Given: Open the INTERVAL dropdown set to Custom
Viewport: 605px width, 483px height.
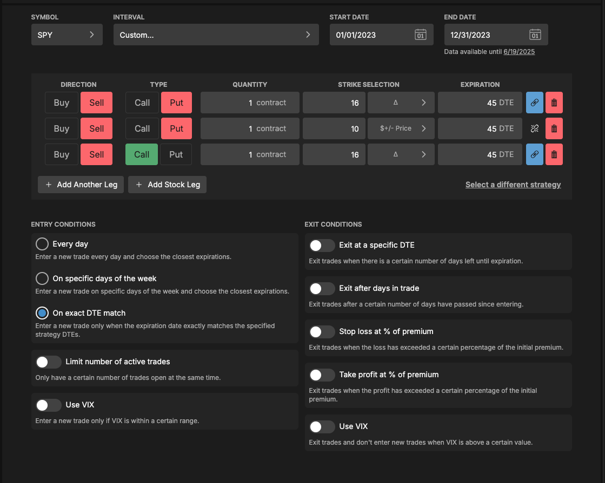Looking at the screenshot, I should 216,34.
